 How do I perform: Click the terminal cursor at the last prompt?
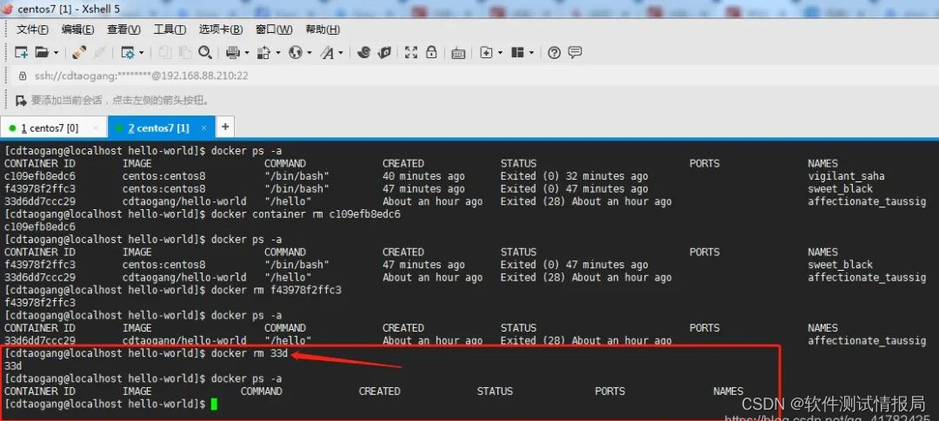(215, 405)
